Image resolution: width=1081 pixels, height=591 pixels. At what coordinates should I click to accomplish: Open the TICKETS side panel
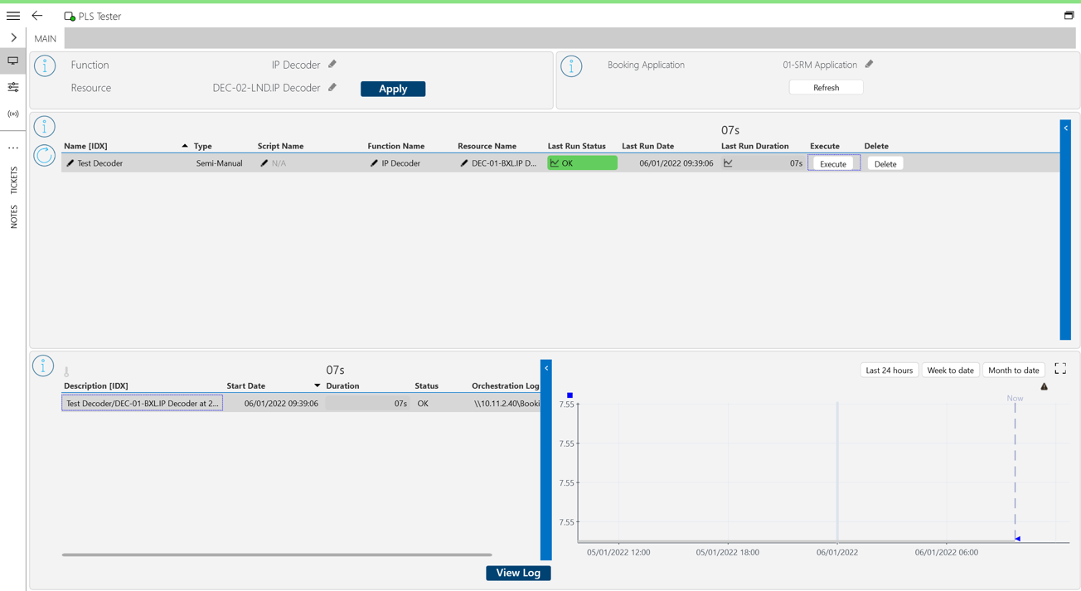tap(13, 180)
